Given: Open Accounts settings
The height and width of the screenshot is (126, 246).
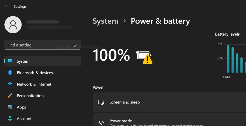Looking at the screenshot, I should 42,119.
